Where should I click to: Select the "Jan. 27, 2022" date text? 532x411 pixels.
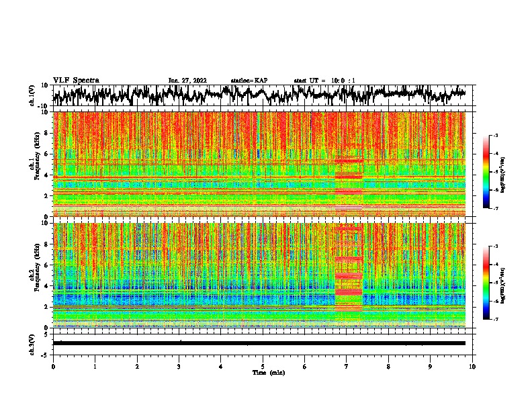pos(187,81)
